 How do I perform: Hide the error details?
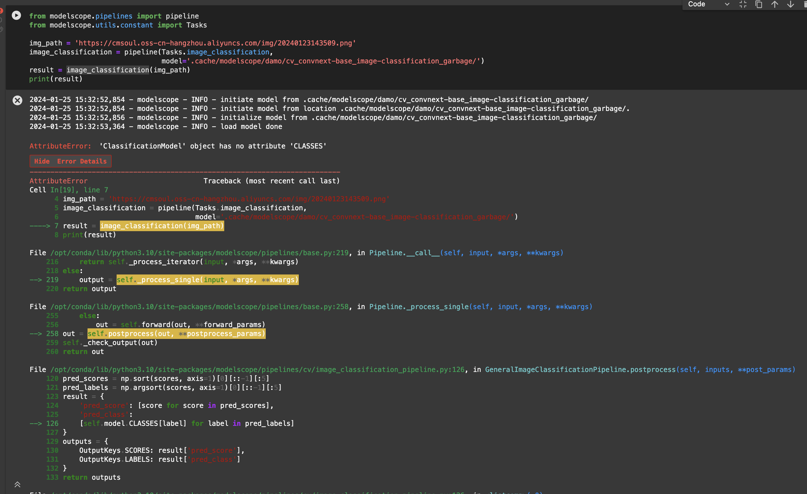click(x=70, y=161)
